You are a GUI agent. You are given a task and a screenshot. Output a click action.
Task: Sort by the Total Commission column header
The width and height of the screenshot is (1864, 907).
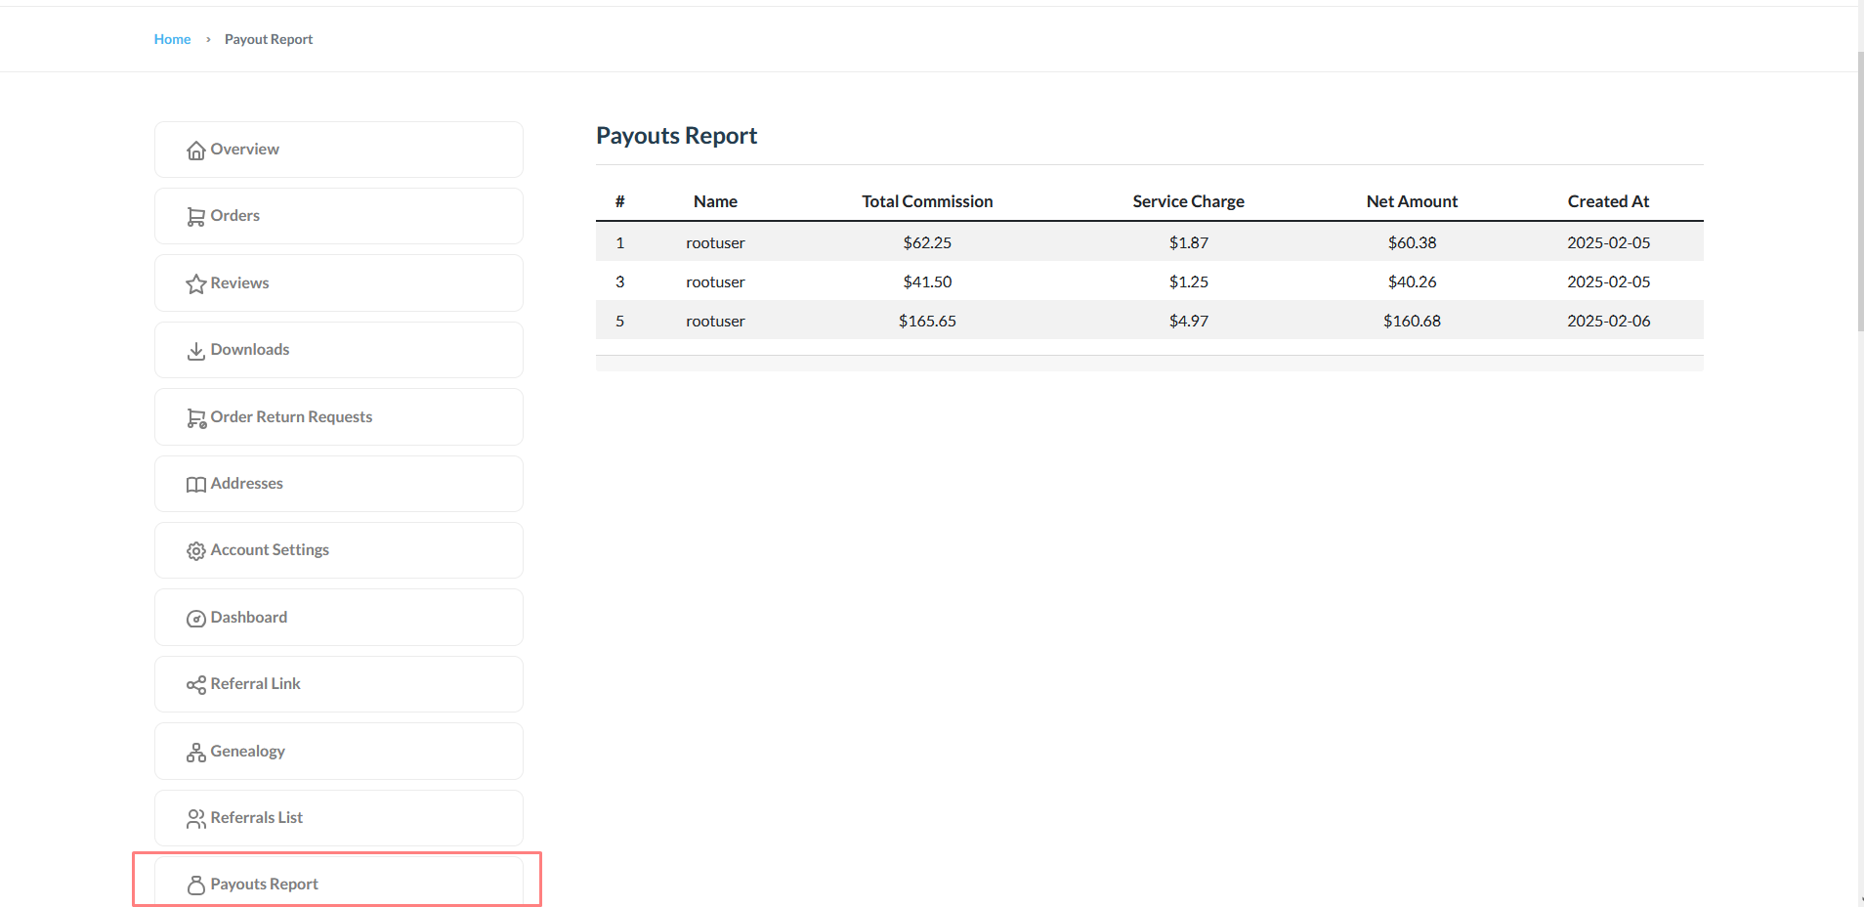click(x=926, y=201)
